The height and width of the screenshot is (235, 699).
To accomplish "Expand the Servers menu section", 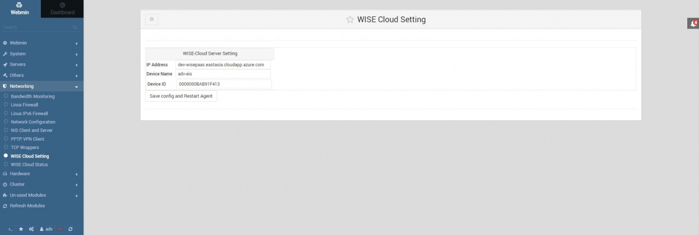I will coord(41,64).
